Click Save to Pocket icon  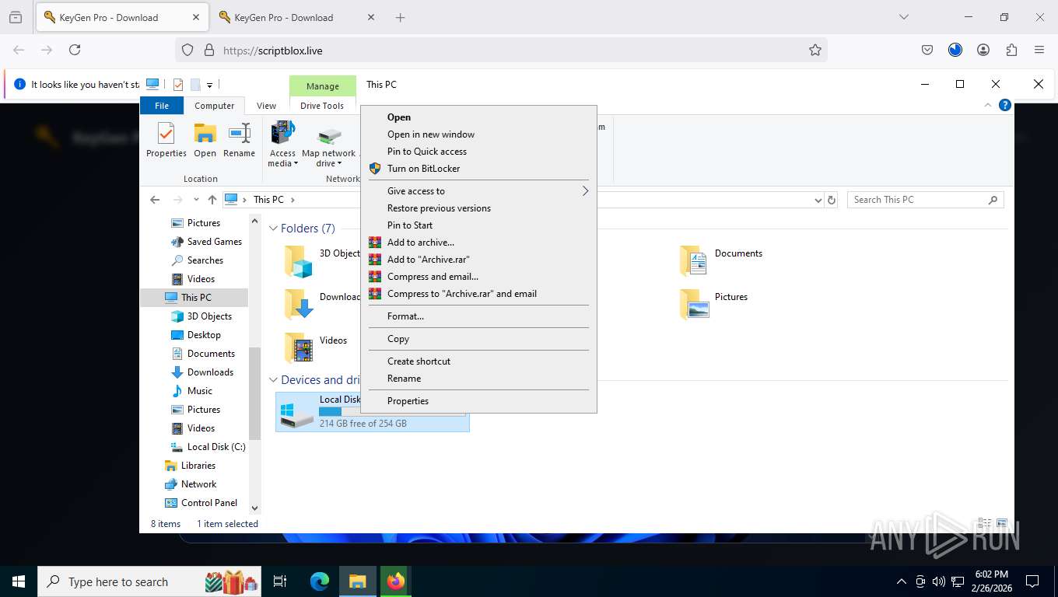click(927, 50)
